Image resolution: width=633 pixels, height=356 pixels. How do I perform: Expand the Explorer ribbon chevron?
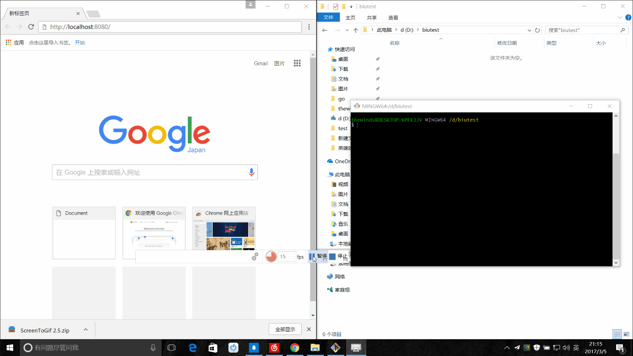(619, 18)
